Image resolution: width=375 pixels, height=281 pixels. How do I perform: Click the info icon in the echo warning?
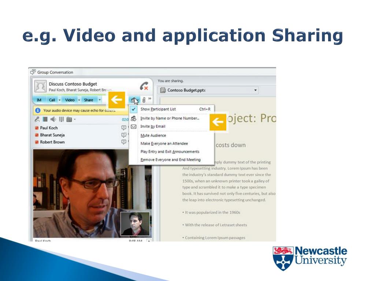(x=38, y=110)
